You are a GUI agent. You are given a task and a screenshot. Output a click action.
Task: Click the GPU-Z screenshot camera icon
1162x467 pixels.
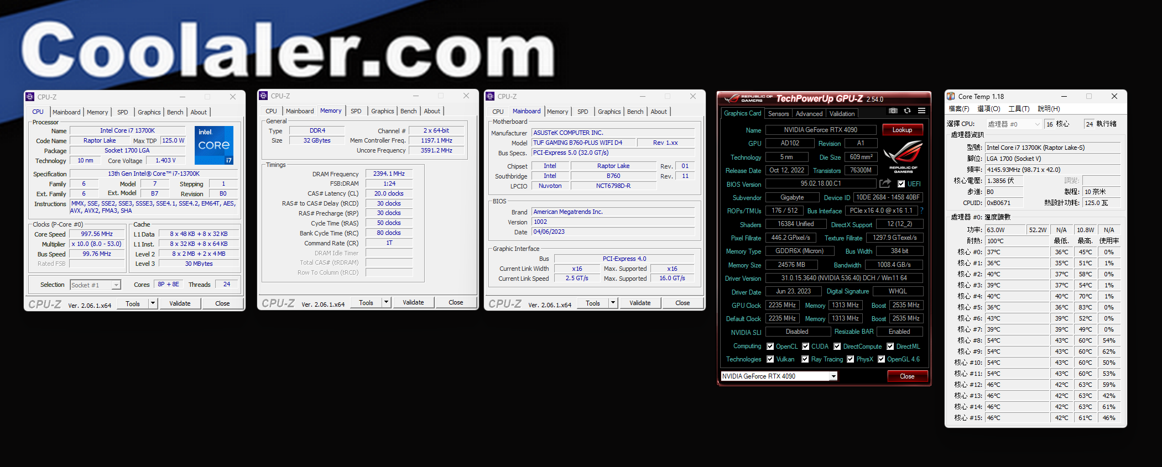click(893, 111)
